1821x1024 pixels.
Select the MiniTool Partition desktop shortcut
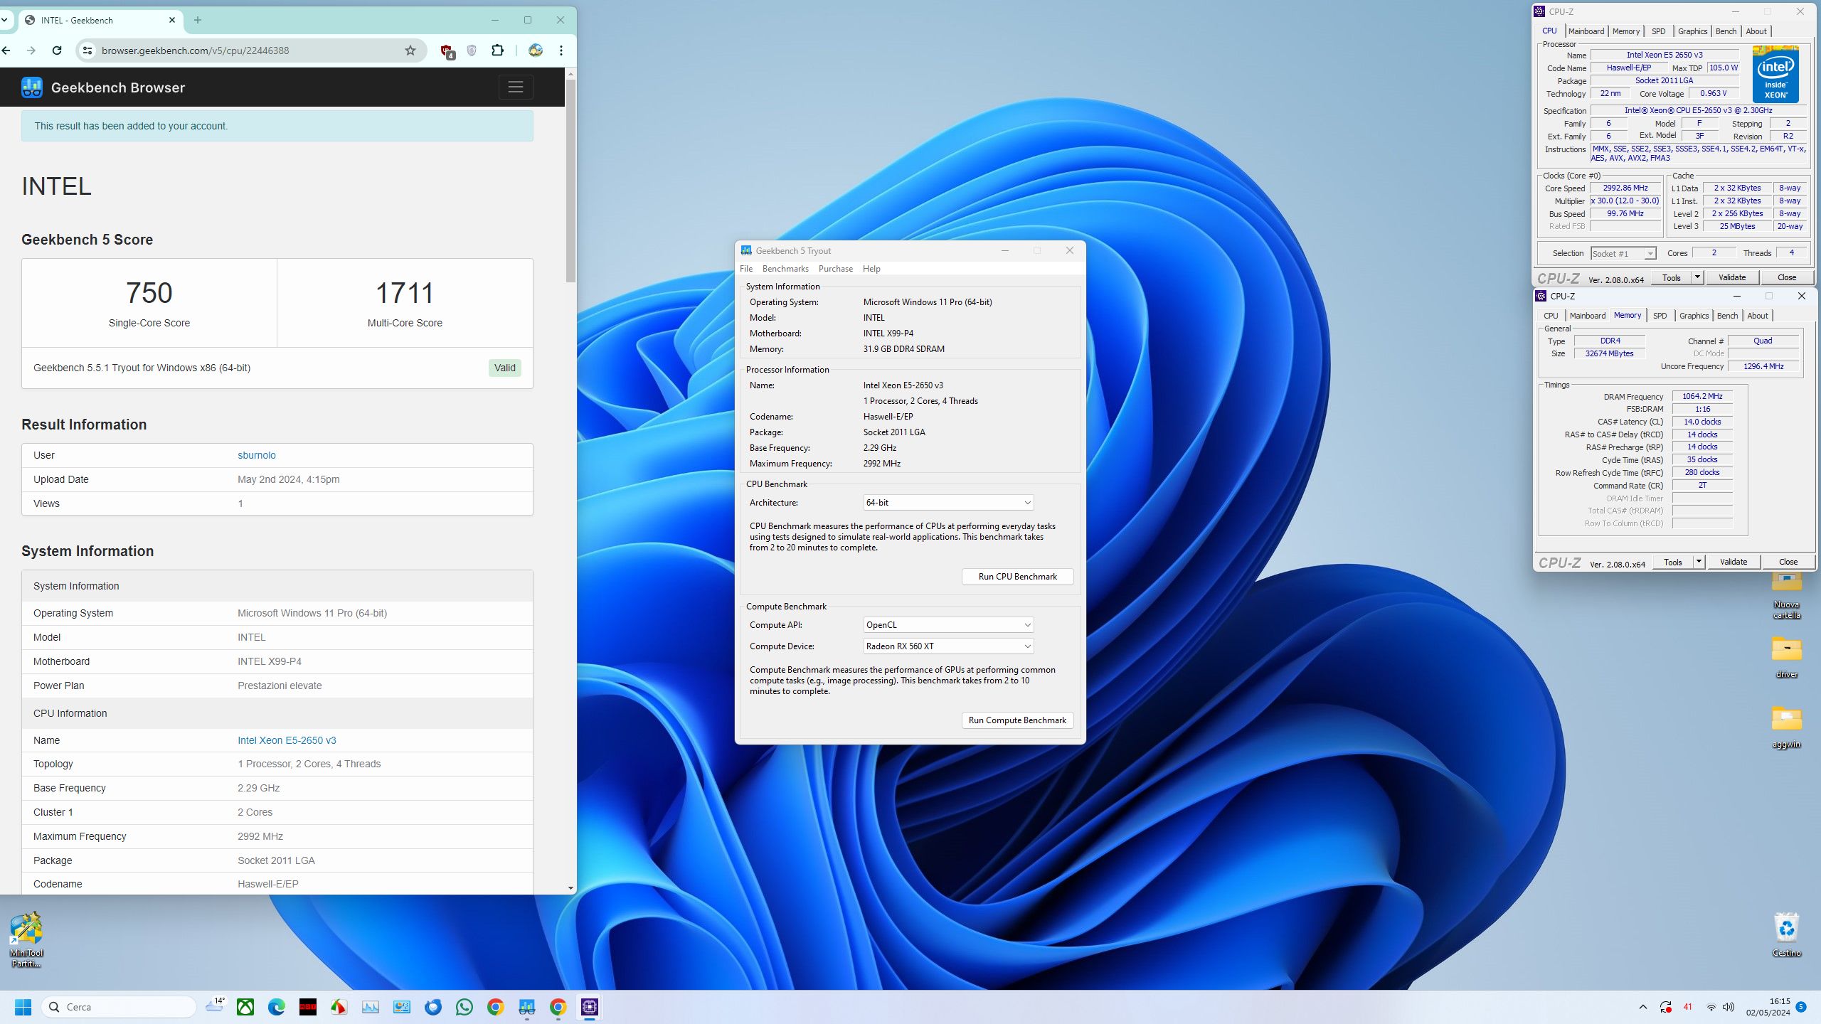coord(26,939)
